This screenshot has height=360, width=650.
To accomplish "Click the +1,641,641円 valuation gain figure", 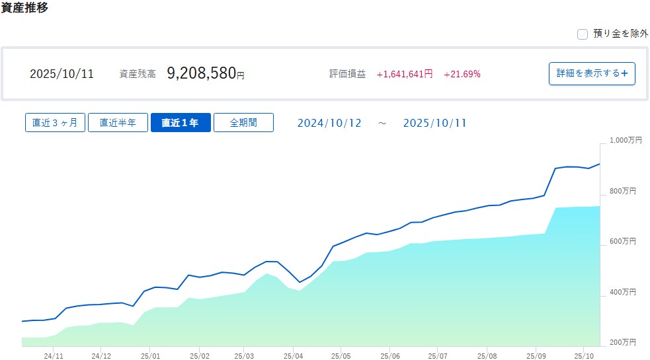I will tap(404, 74).
